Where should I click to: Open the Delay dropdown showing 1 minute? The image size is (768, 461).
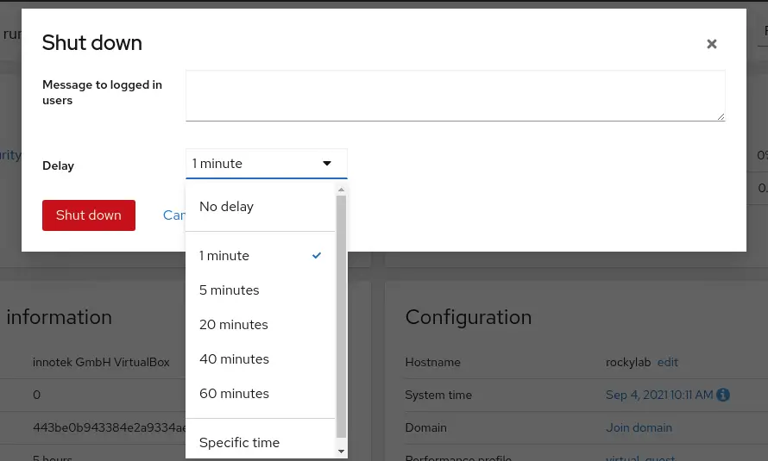267,164
